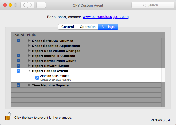The width and height of the screenshot is (176, 125).
Task: Switch to the General tab
Action: 67,27
